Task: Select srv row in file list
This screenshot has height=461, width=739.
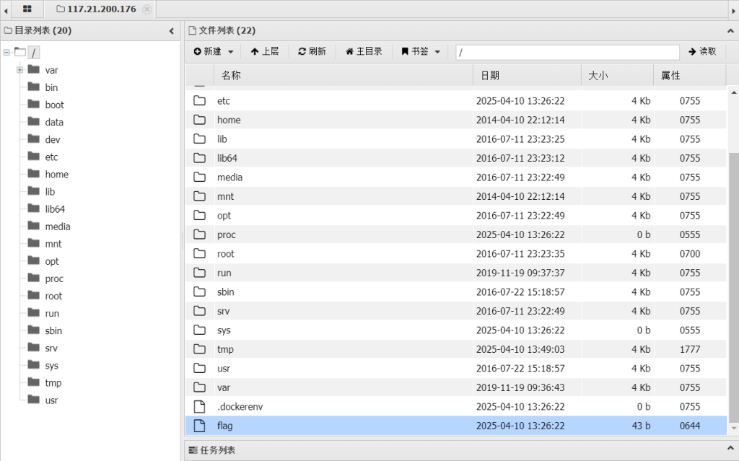Action: [x=456, y=311]
